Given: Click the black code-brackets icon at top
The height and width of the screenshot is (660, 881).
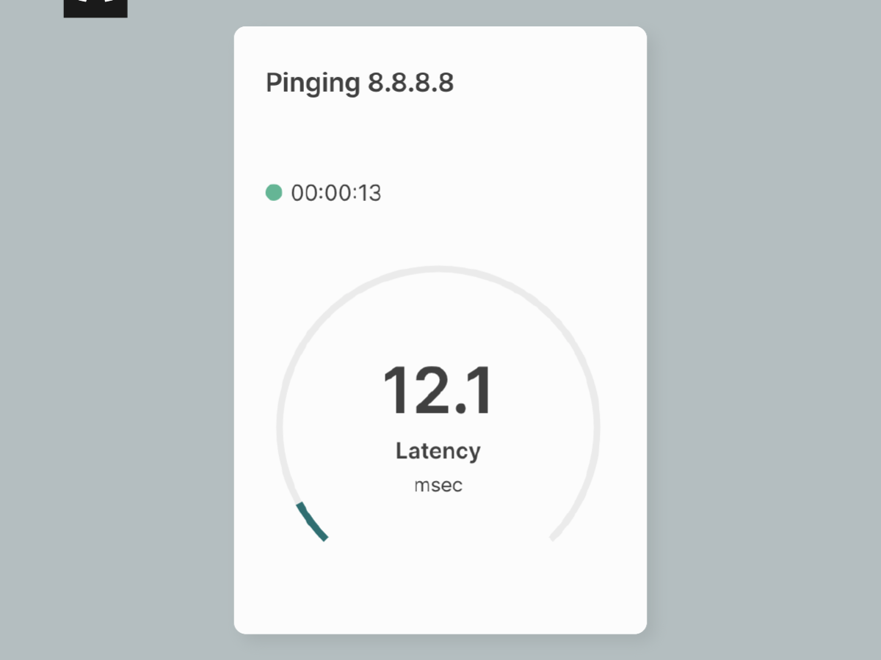Looking at the screenshot, I should point(95,8).
